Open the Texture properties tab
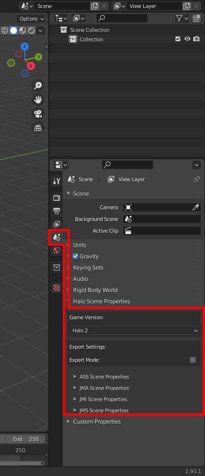205x476 pixels. coord(57,288)
